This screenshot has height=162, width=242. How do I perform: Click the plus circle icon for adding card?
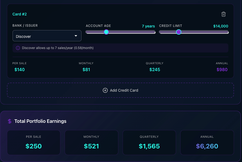click(x=105, y=90)
